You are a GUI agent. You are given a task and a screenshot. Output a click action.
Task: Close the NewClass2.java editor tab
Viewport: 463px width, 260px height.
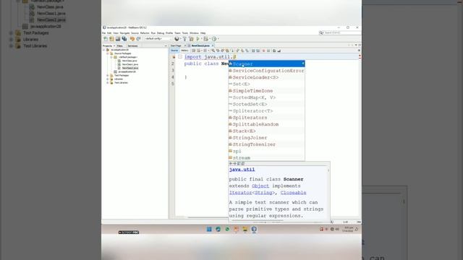[213, 45]
